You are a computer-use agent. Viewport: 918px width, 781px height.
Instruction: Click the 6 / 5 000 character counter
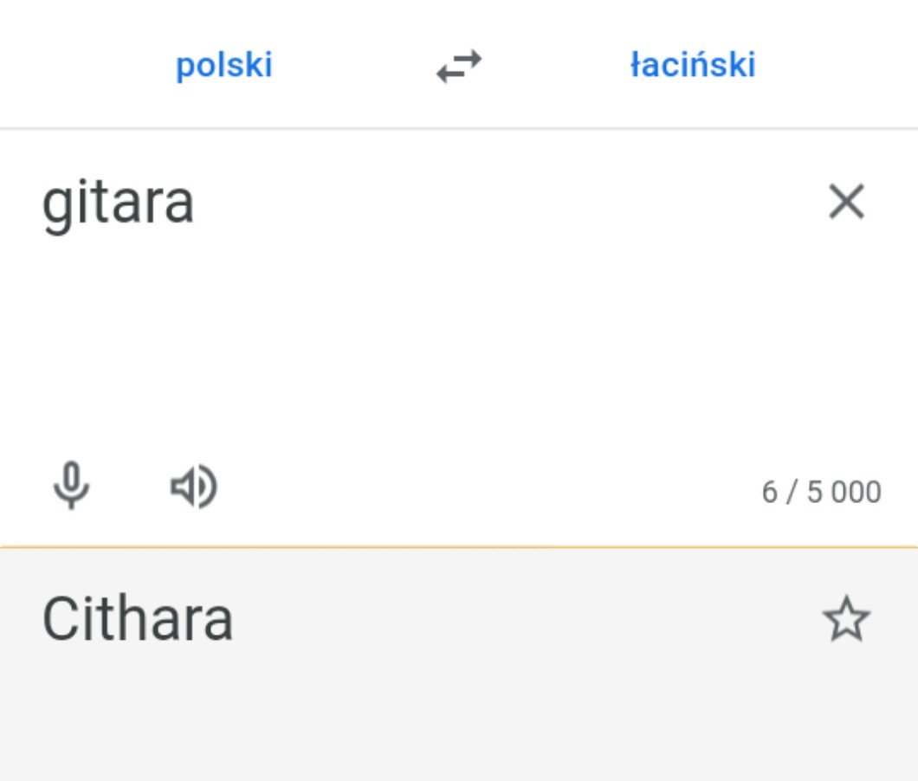[821, 492]
